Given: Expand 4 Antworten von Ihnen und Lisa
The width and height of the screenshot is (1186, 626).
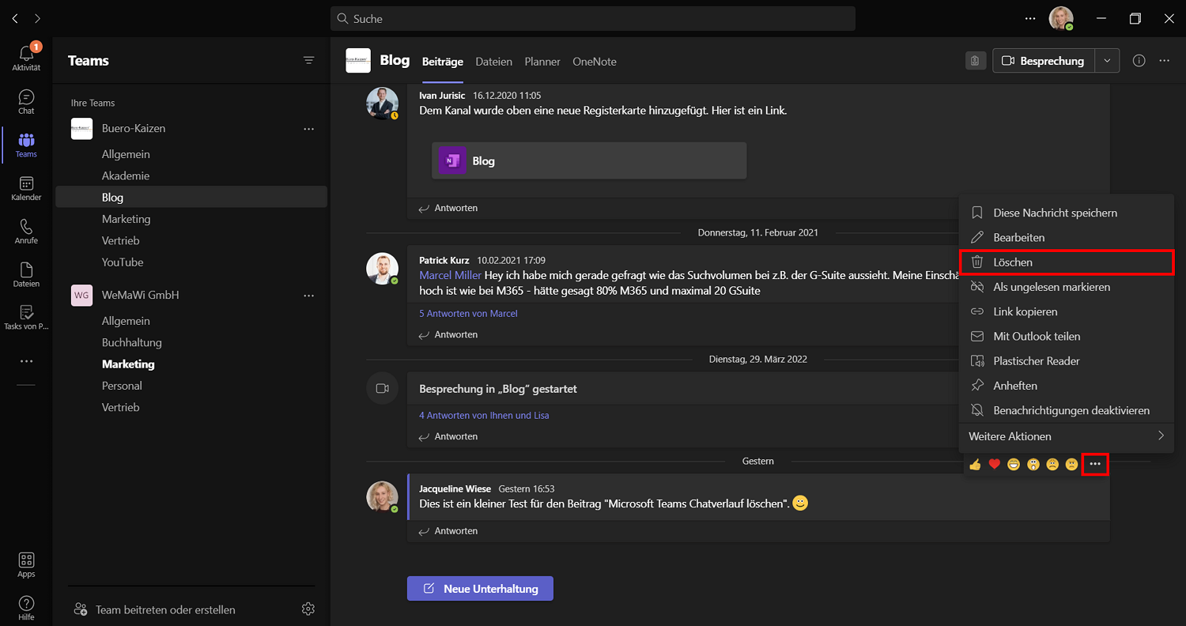Looking at the screenshot, I should 484,416.
